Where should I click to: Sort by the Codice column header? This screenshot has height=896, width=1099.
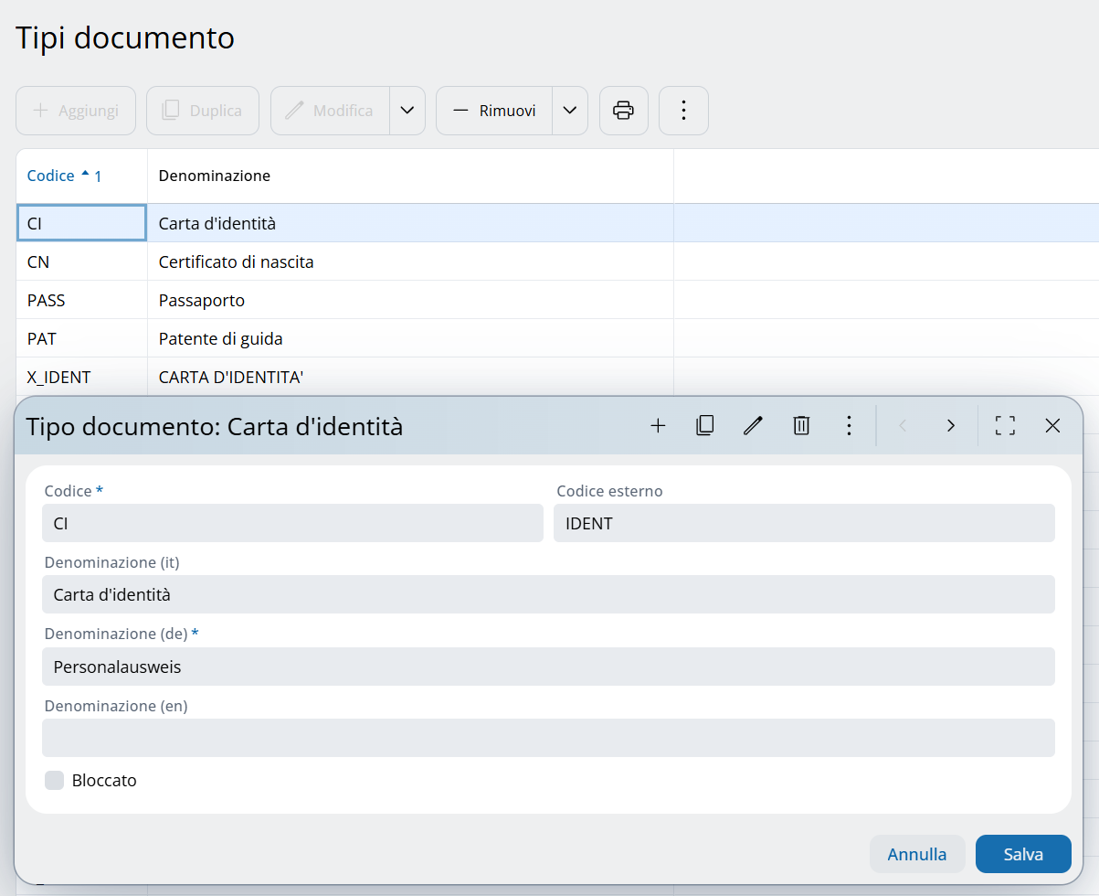51,176
